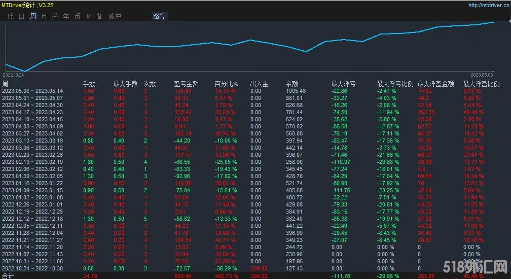Select the 周 weekly statistics tab
The height and width of the screenshot is (279, 511).
click(x=33, y=16)
